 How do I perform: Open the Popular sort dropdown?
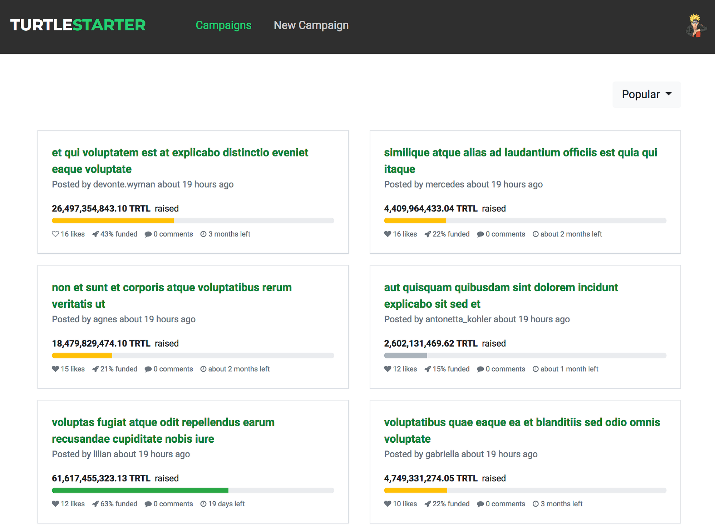tap(646, 94)
